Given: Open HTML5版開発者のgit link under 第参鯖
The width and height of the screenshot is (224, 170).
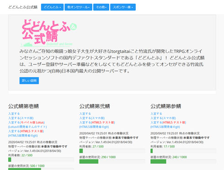Looking at the screenshot, I should pos(165,127).
